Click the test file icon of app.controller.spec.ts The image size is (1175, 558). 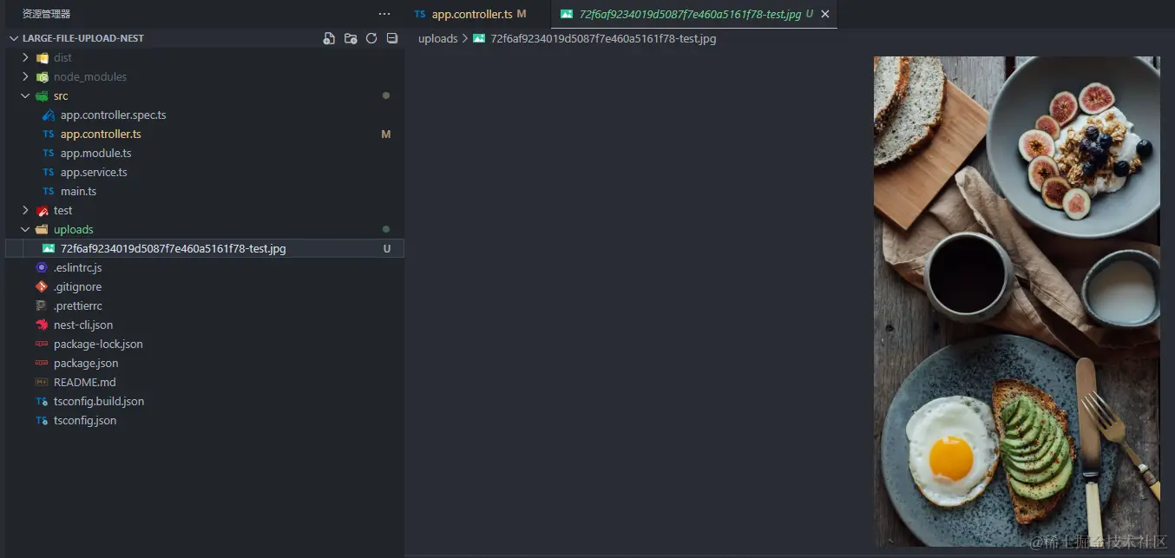pyautogui.click(x=49, y=115)
